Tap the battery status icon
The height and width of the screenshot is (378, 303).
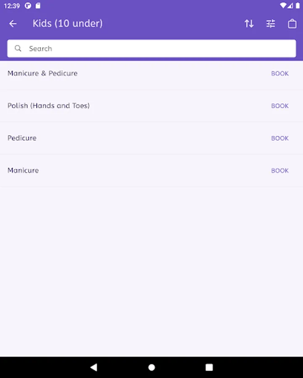(298, 6)
